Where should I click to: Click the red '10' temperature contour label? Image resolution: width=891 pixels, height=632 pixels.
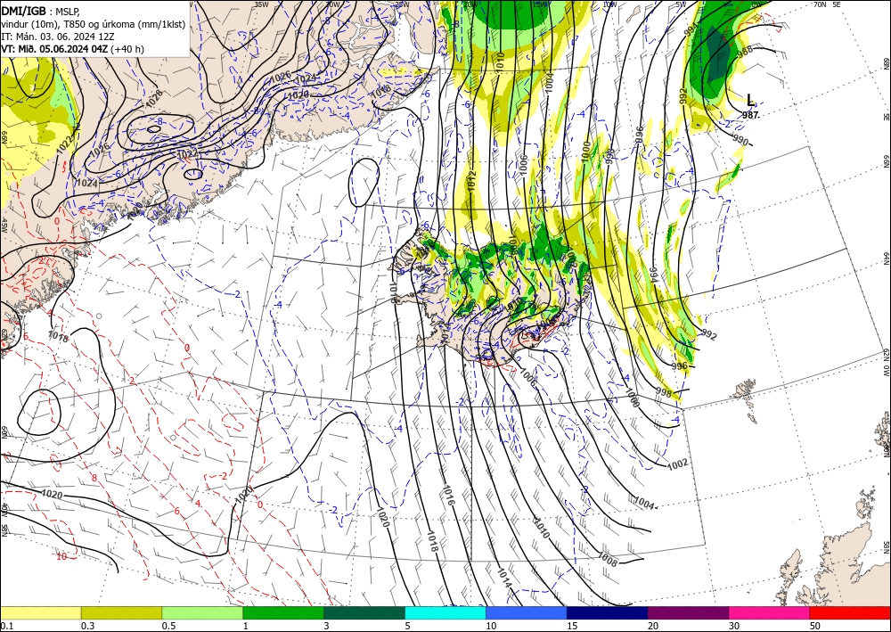pyautogui.click(x=61, y=556)
